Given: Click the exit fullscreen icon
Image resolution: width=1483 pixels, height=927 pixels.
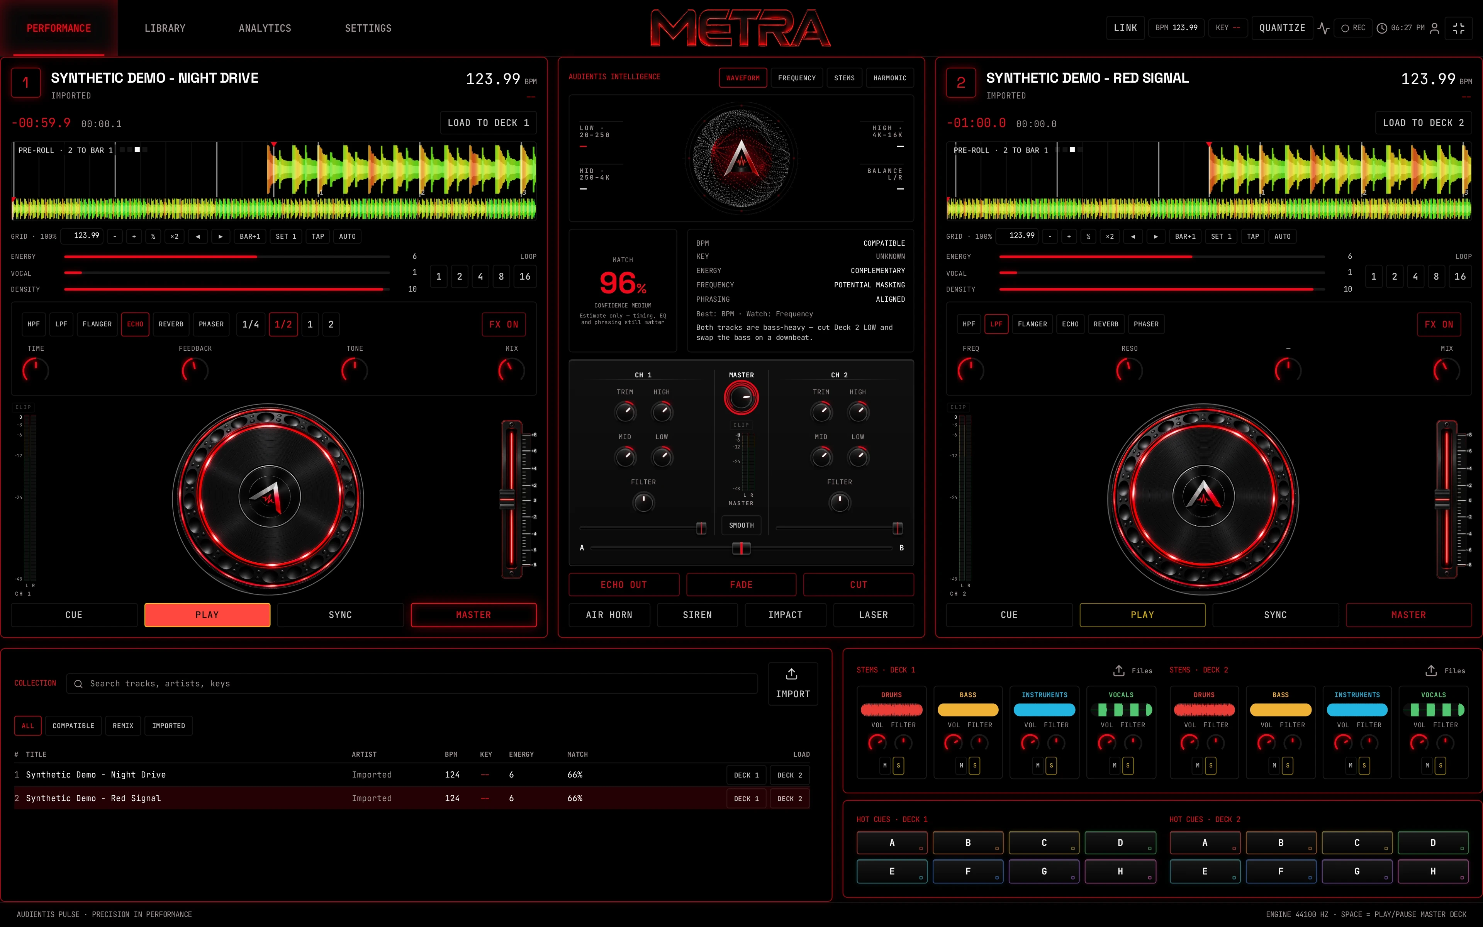Looking at the screenshot, I should (1459, 28).
